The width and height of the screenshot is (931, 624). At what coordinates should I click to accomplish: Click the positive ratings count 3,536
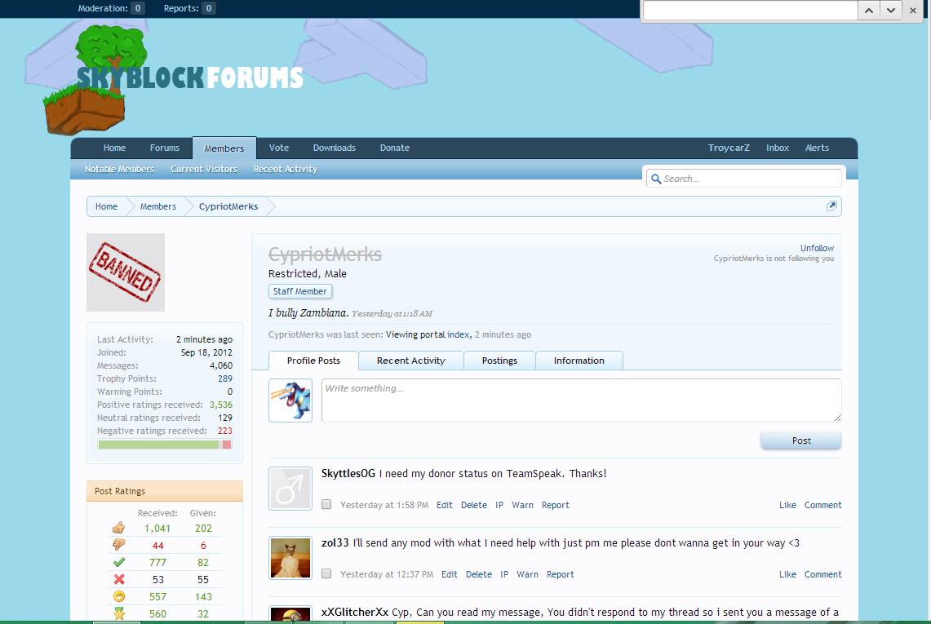tap(221, 405)
